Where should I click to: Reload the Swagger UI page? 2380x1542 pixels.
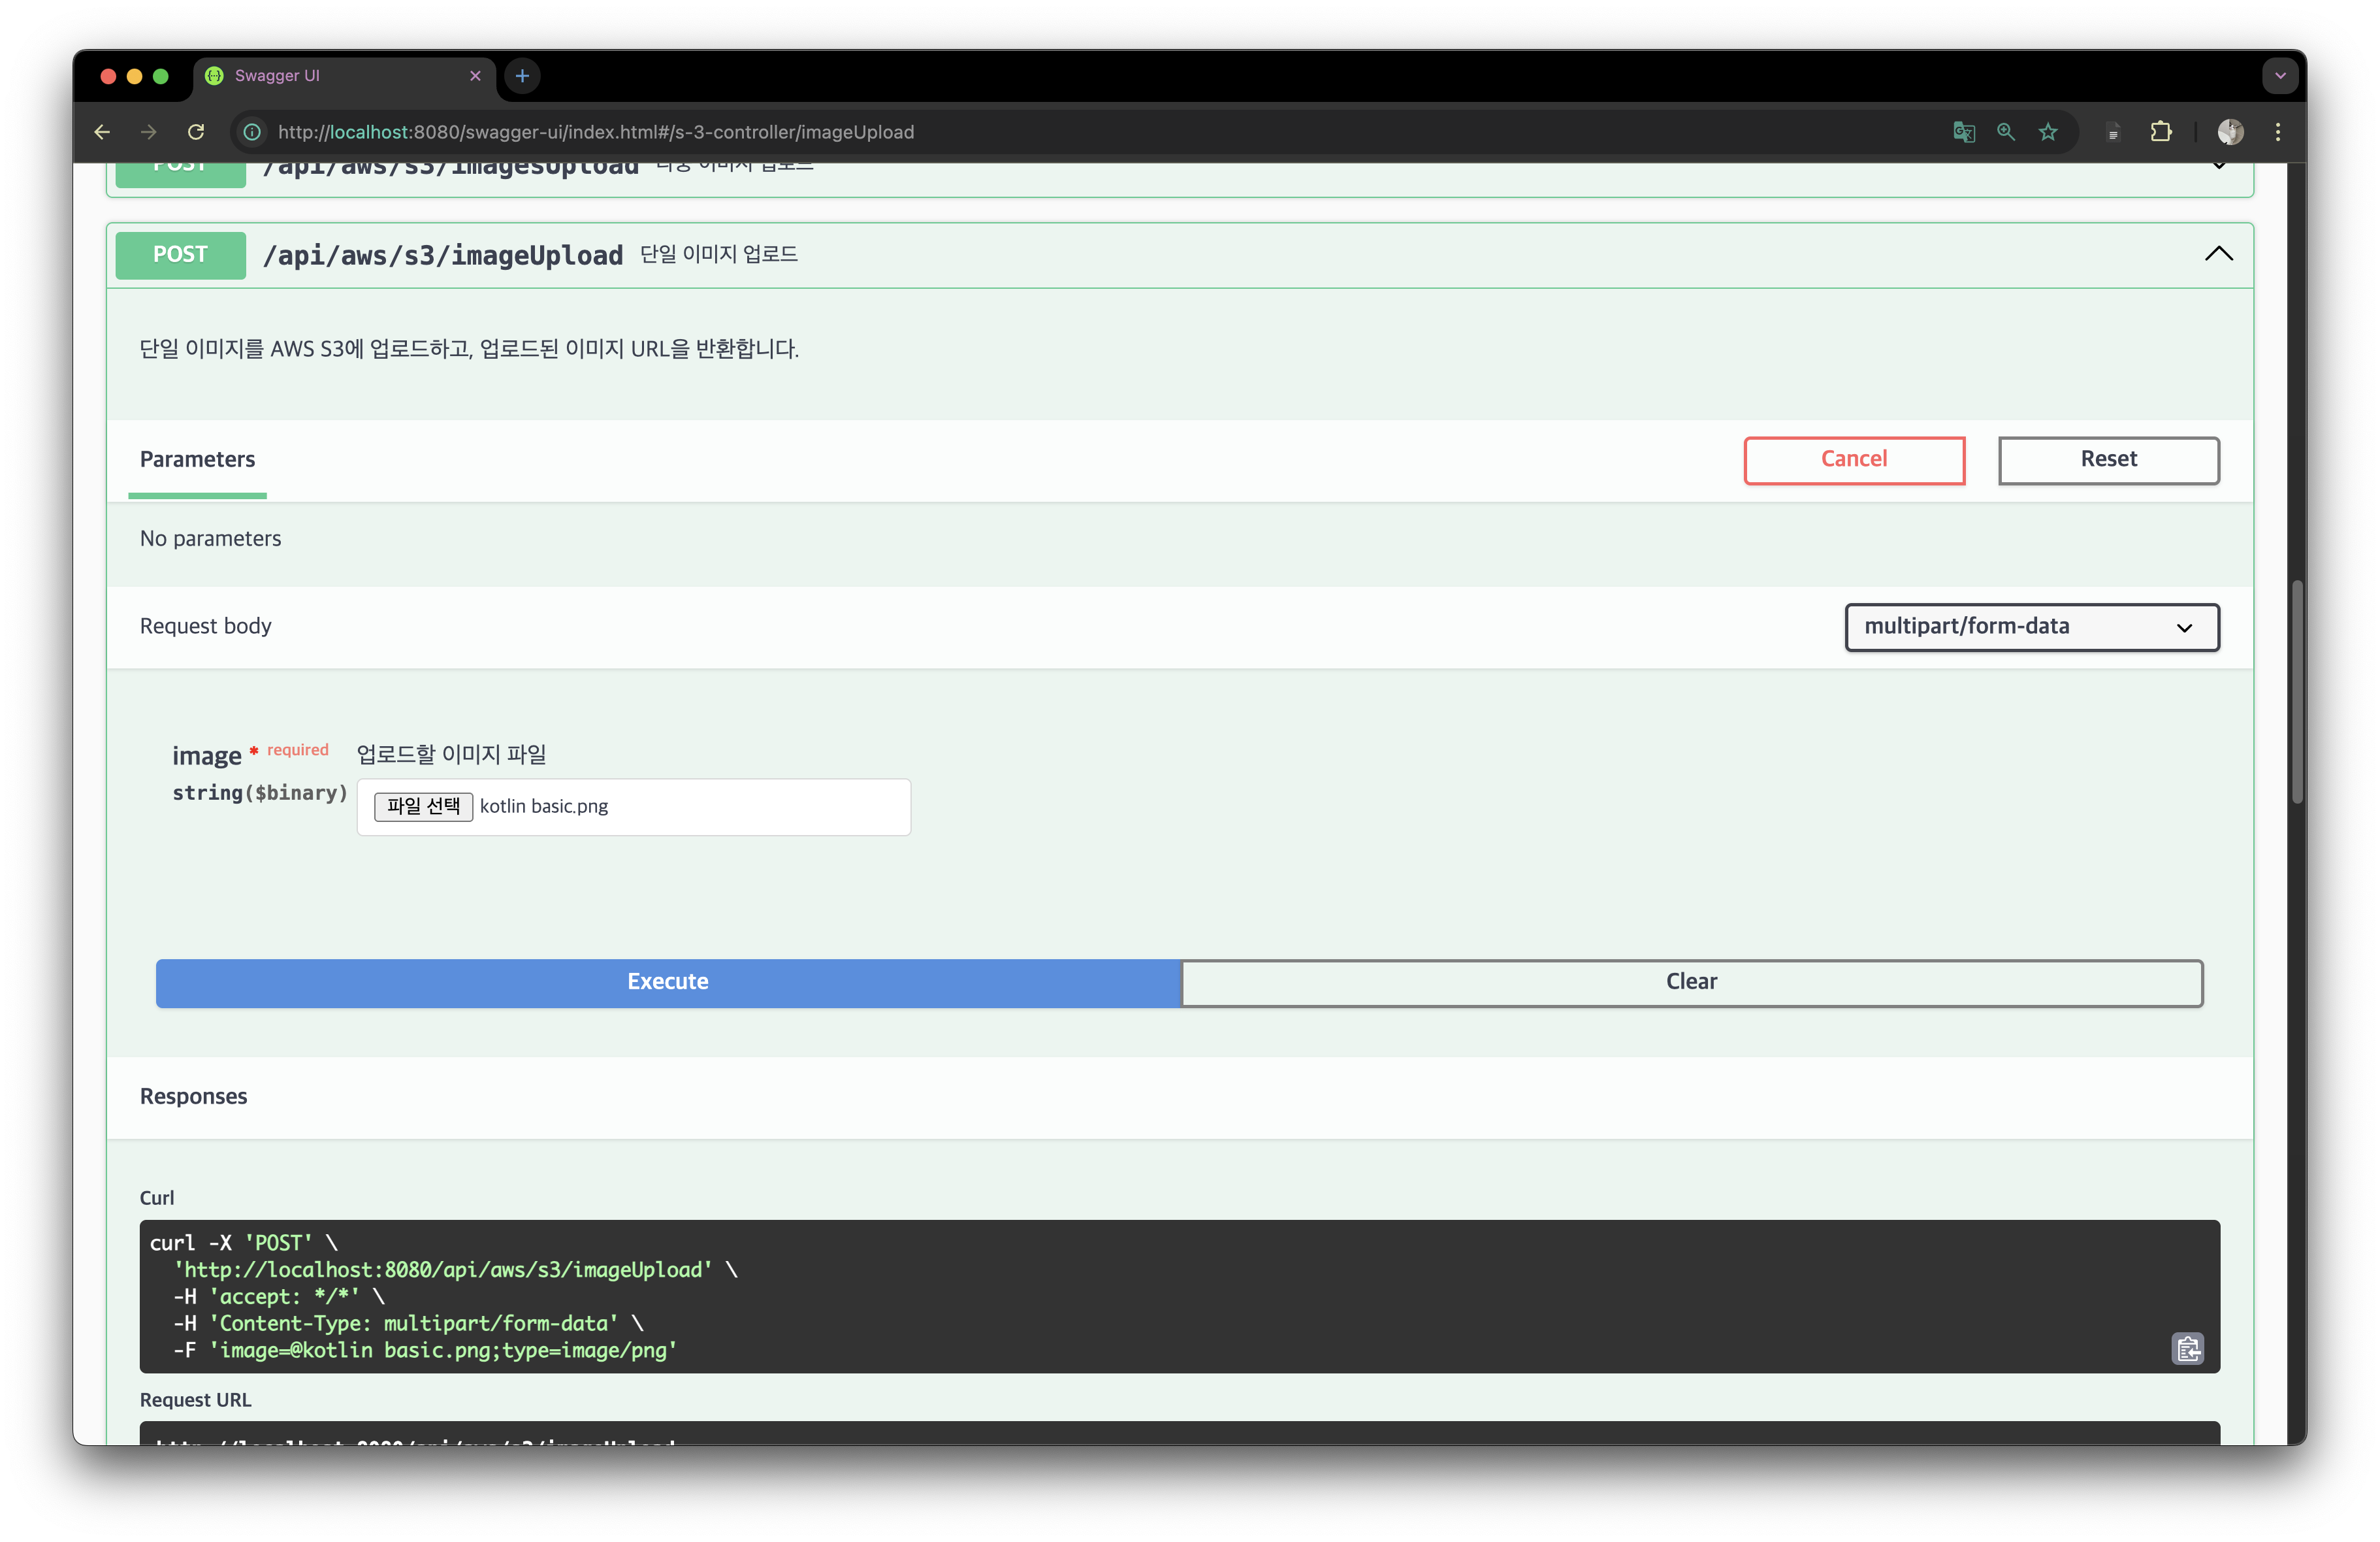click(x=196, y=132)
